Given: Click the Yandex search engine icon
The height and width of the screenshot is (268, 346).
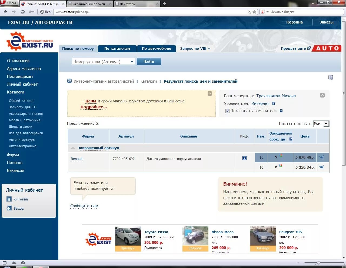Looking at the screenshot, I should pos(263,12).
